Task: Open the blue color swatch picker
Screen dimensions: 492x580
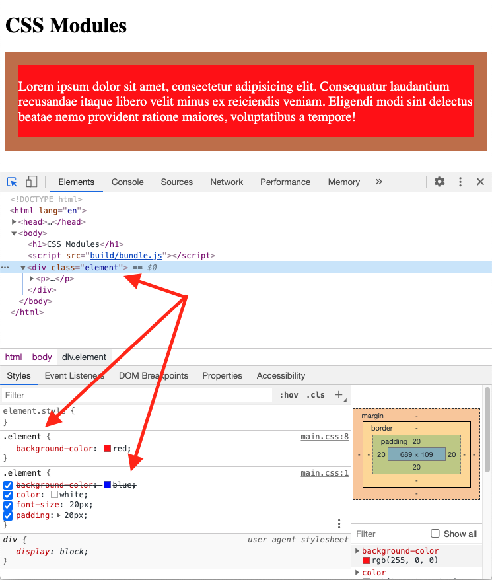Action: (x=107, y=485)
